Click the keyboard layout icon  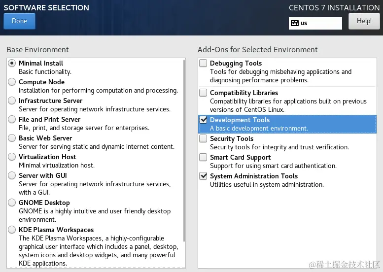point(295,23)
